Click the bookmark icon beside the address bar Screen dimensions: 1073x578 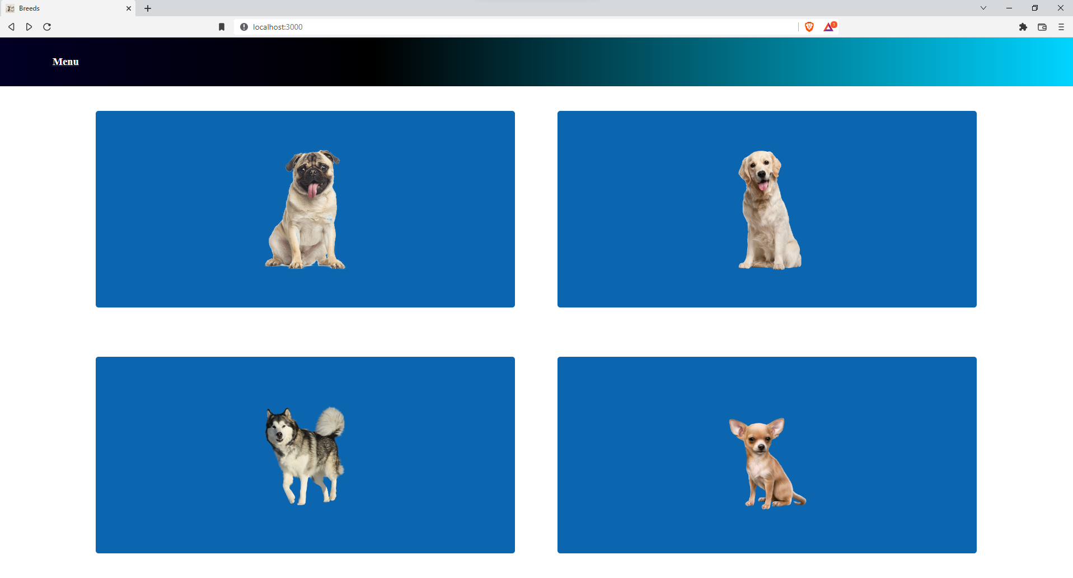pyautogui.click(x=221, y=26)
